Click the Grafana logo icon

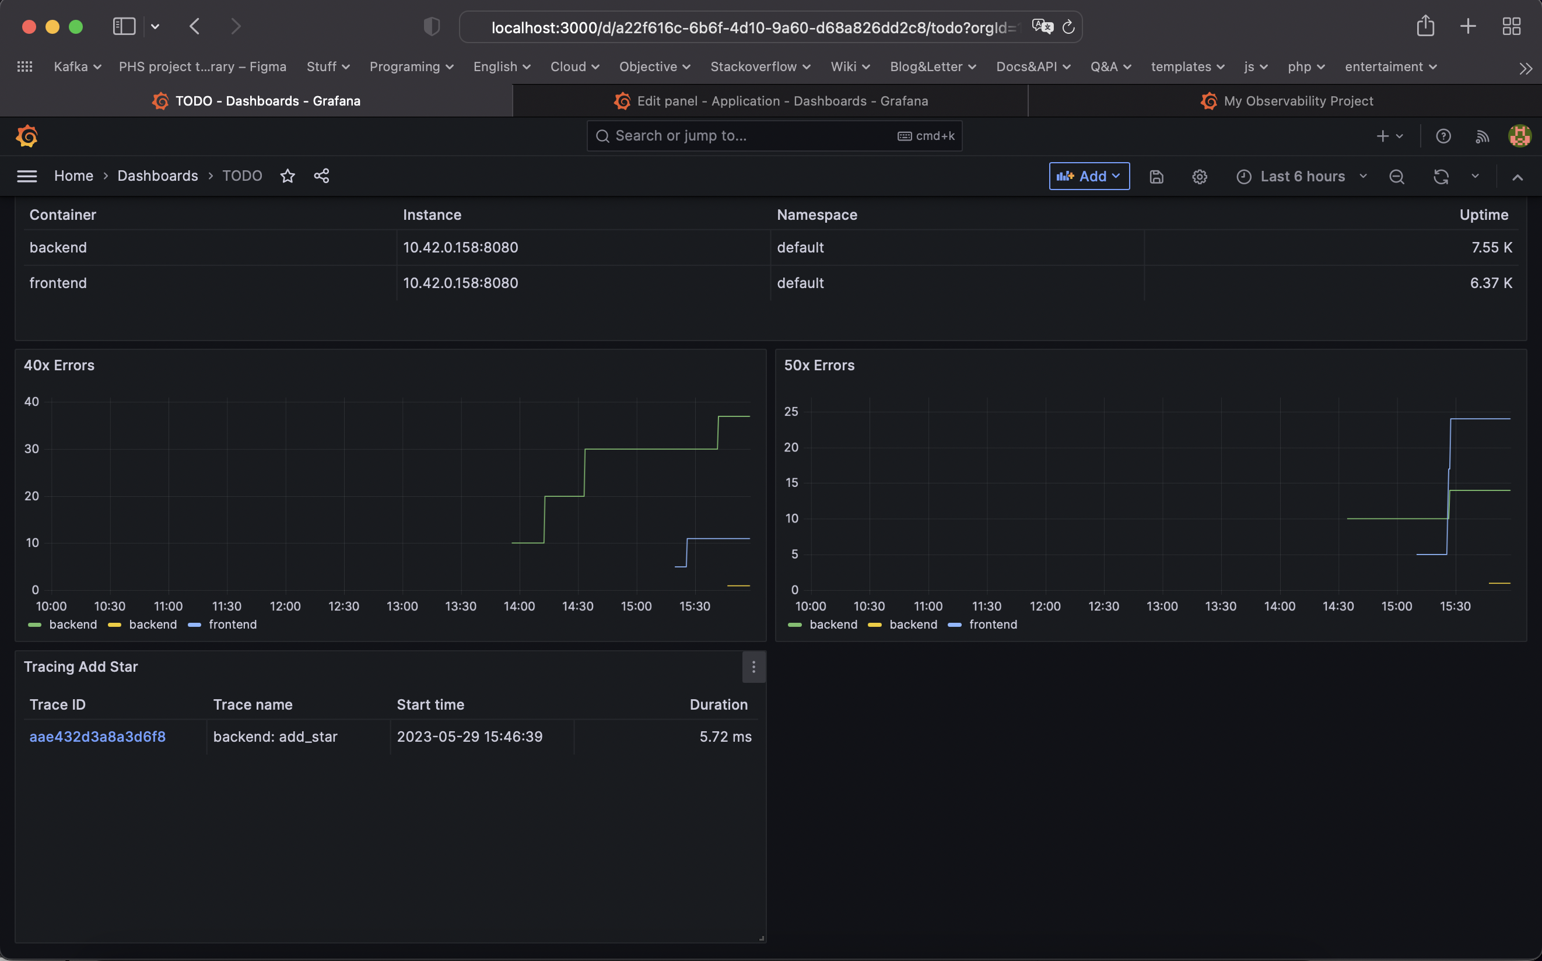coord(27,136)
